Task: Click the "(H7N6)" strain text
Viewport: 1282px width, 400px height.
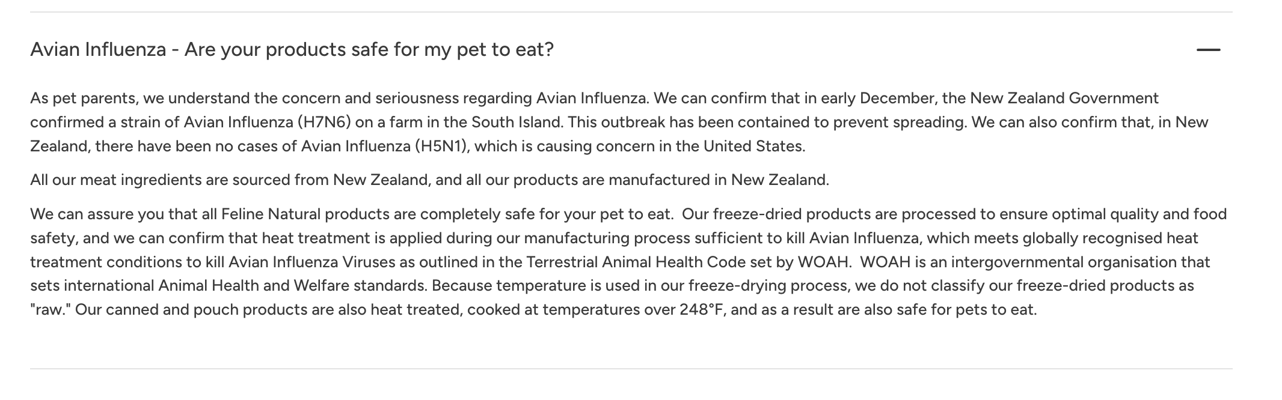Action: (x=324, y=122)
